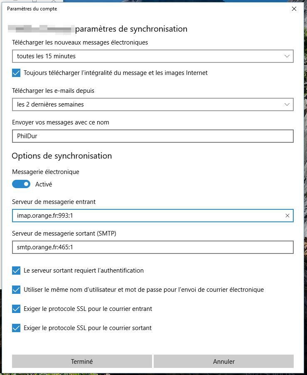The height and width of the screenshot is (375, 307).
Task: Click the sender name field containing PhilDur
Action: (x=152, y=136)
